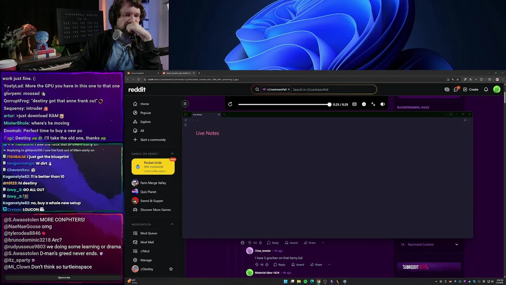This screenshot has width=506, height=285.
Task: Reply to Time_travler's comment
Action: pyautogui.click(x=279, y=265)
